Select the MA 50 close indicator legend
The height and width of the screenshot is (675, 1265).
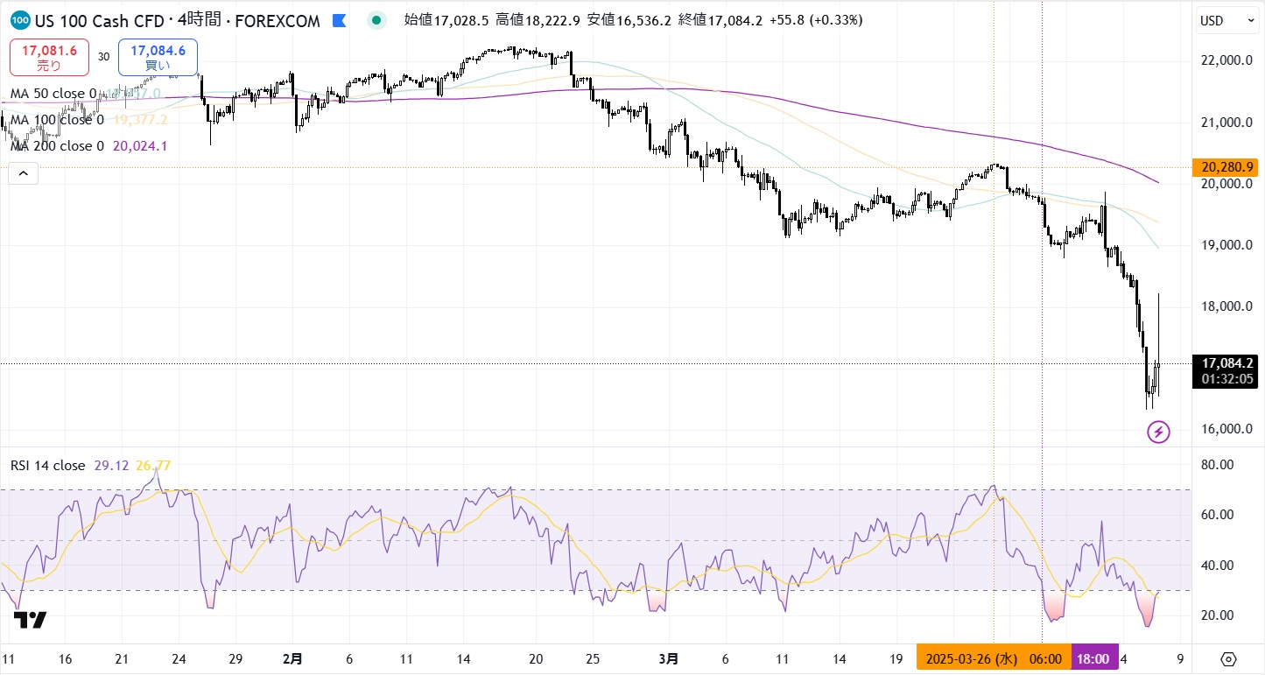coord(53,94)
